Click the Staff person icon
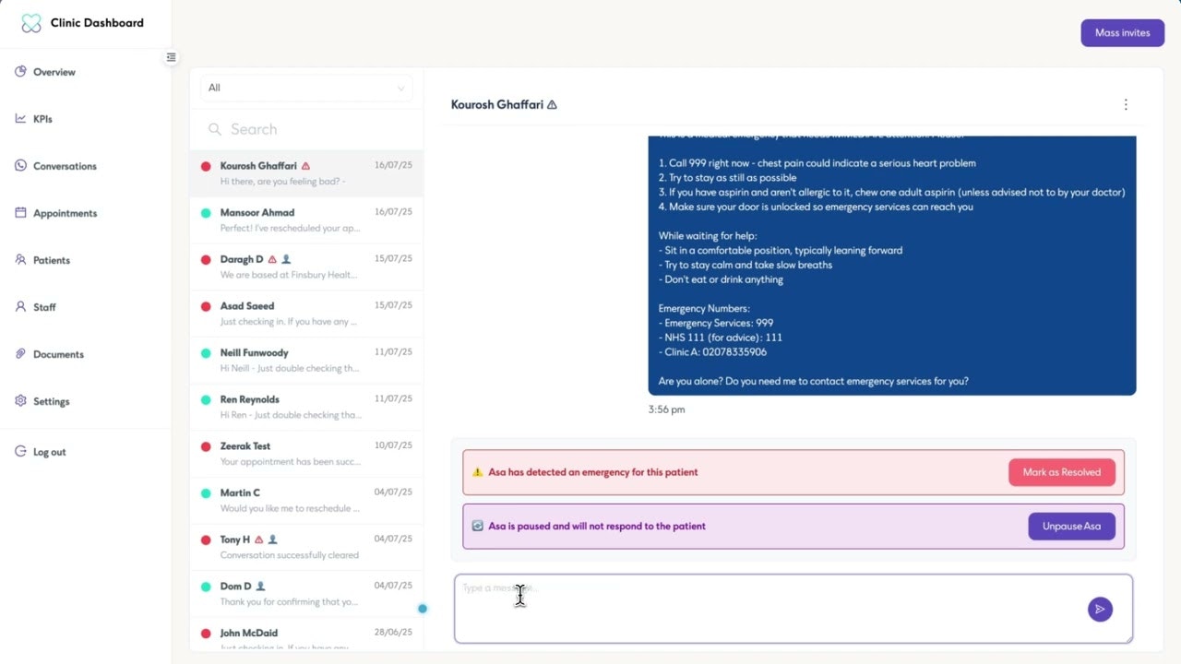The width and height of the screenshot is (1181, 664). [x=20, y=306]
